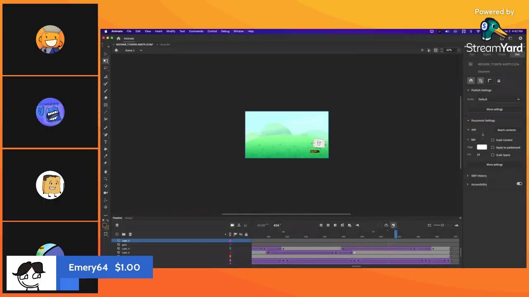529x297 pixels.
Task: Open the Help menu
Action: pos(250,31)
